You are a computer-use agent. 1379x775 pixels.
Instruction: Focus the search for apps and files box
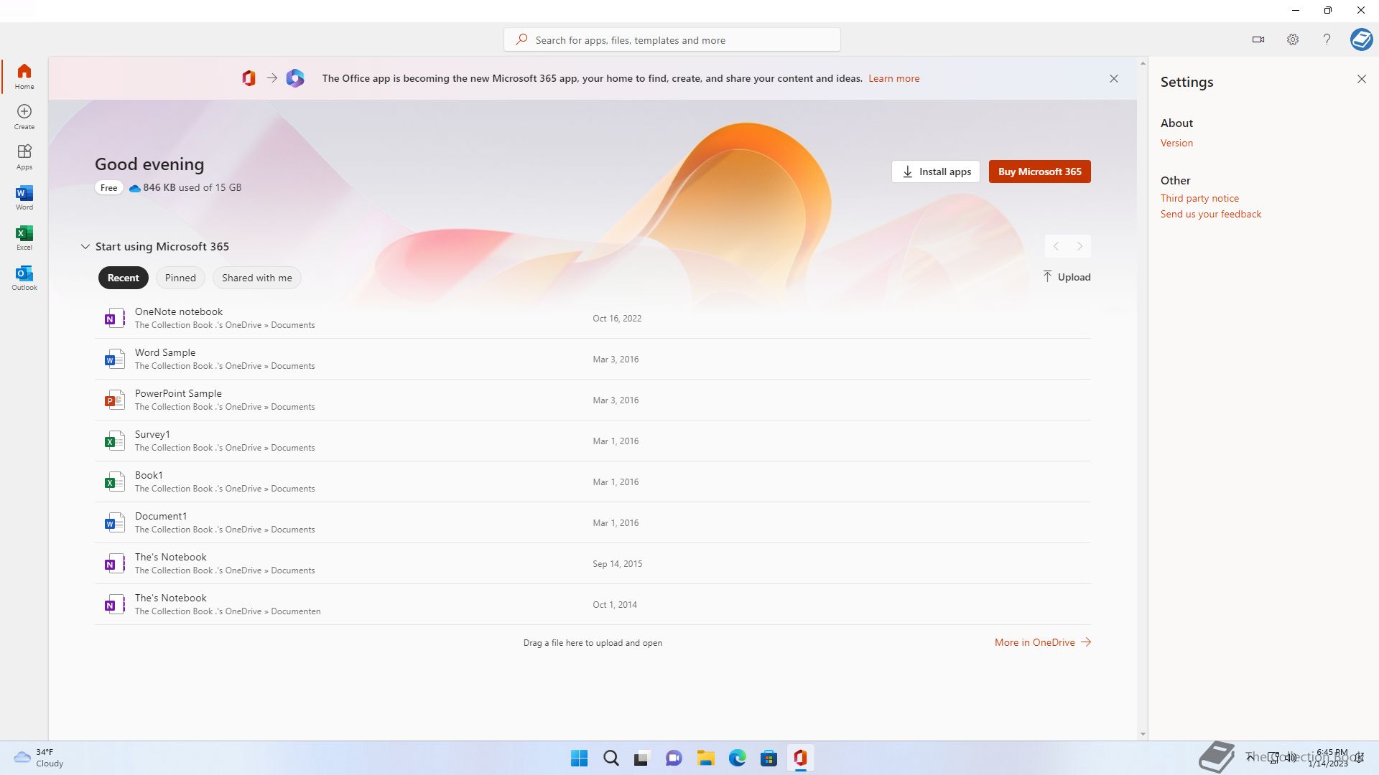tap(672, 39)
